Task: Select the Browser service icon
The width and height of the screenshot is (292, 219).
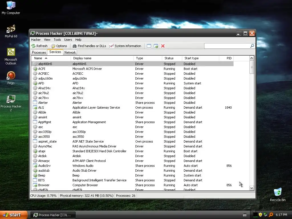Action: coord(35,185)
